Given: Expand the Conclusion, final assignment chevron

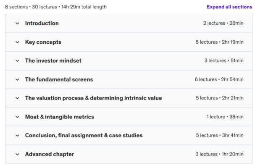Looking at the screenshot, I should 17,135.
